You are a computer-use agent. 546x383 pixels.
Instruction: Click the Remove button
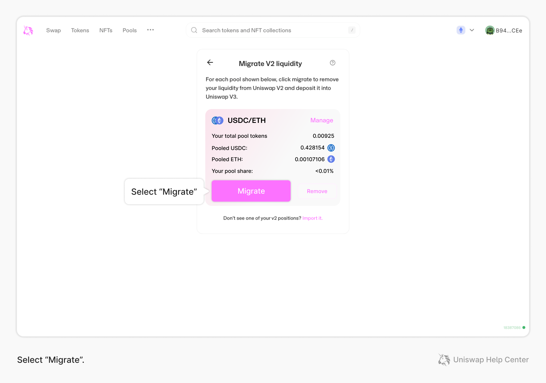click(x=317, y=191)
